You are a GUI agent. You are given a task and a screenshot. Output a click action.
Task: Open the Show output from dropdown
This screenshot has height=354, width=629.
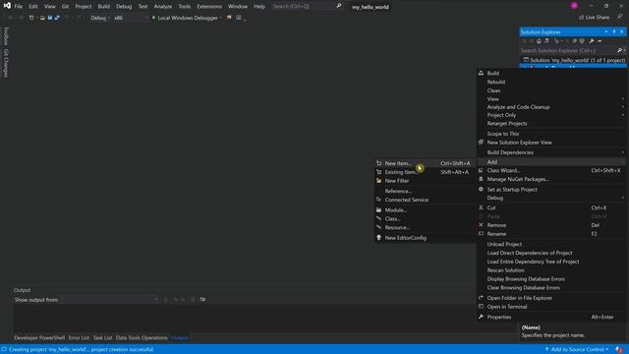109,299
